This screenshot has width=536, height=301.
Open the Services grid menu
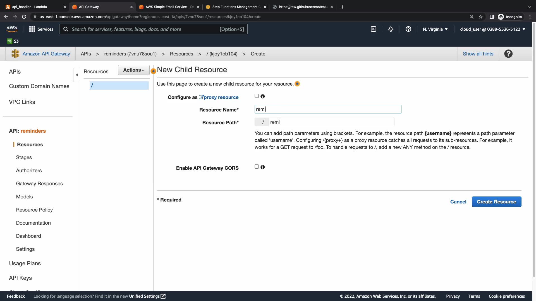point(32,29)
